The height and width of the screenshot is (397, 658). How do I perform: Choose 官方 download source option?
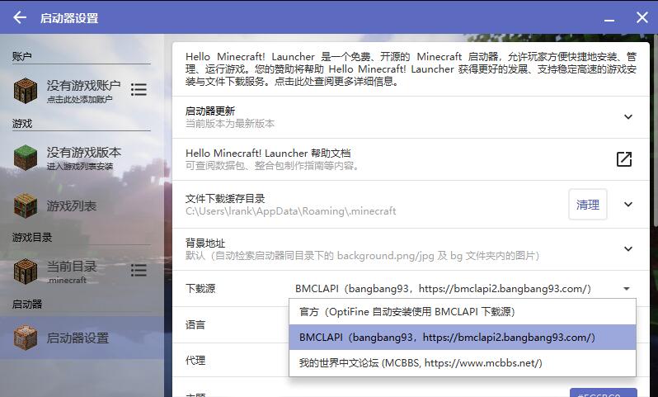(x=463, y=312)
